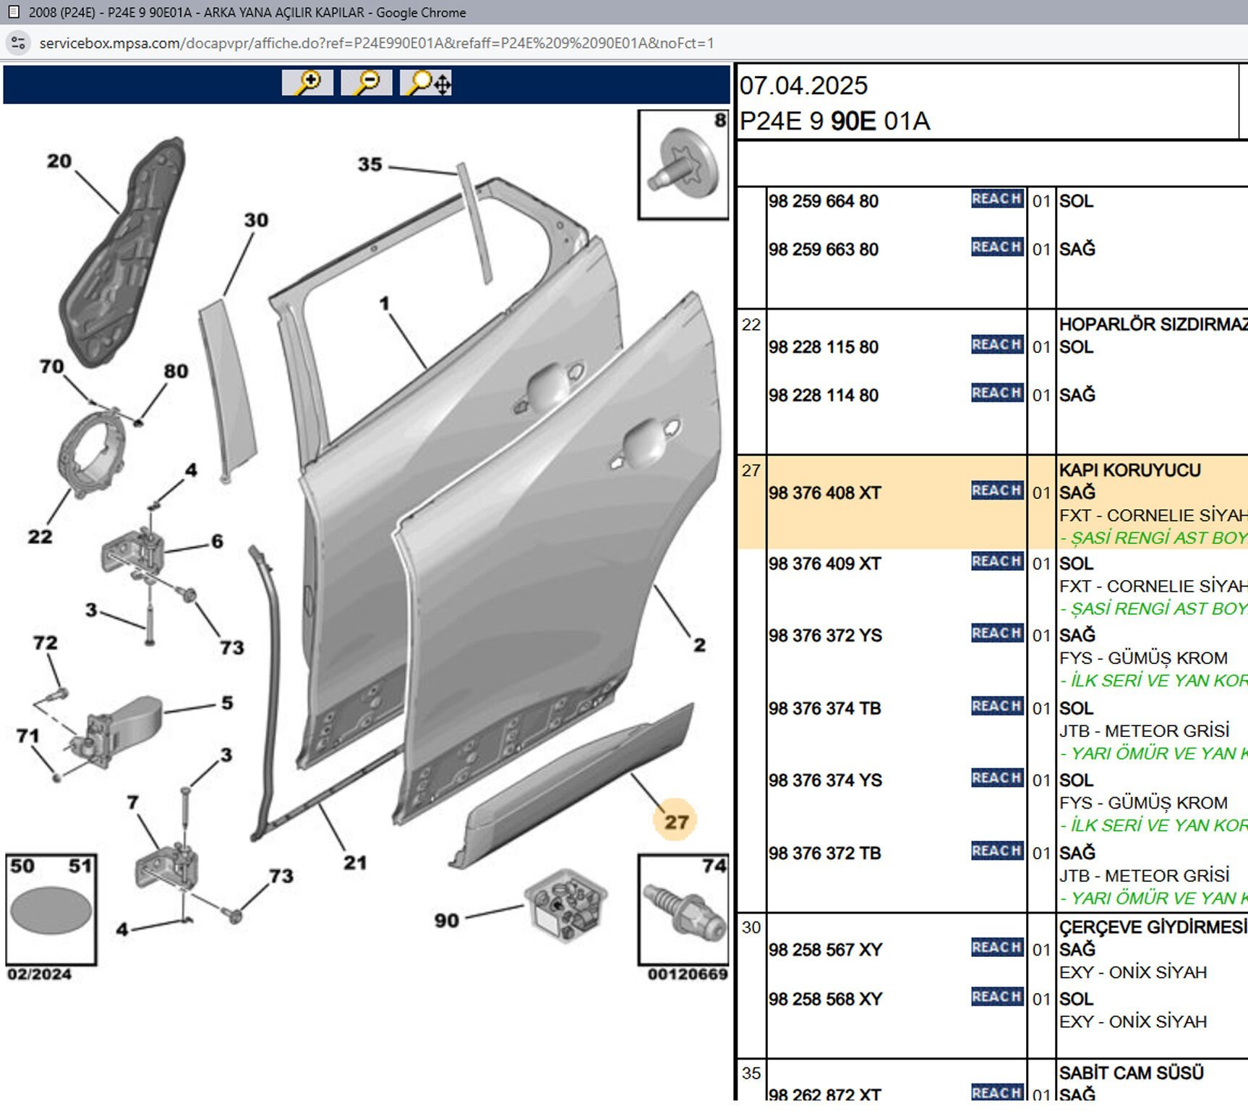
Task: Select callout number 20 on diagram
Action: [59, 161]
